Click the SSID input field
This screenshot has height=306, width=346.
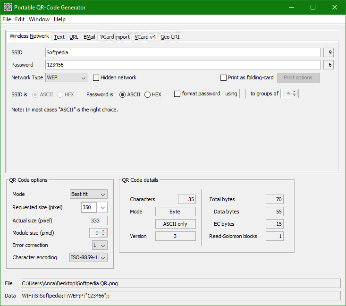pos(183,52)
